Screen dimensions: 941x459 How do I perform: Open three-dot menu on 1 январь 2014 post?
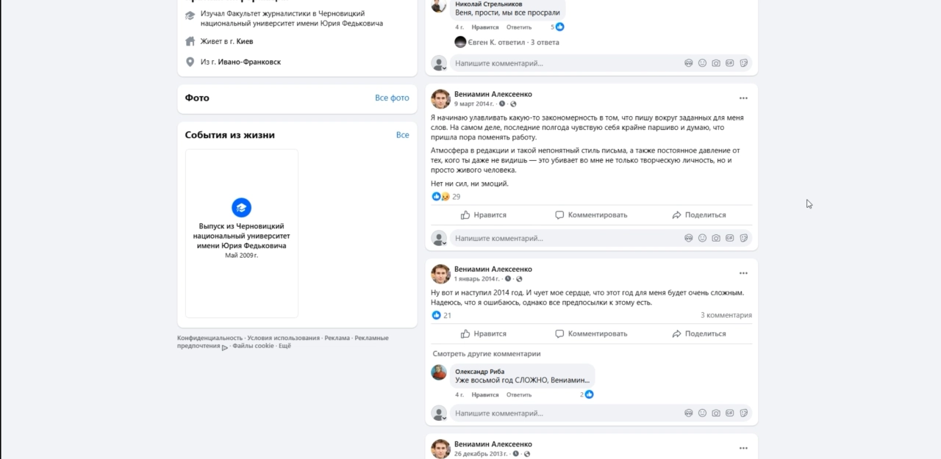[x=743, y=272]
